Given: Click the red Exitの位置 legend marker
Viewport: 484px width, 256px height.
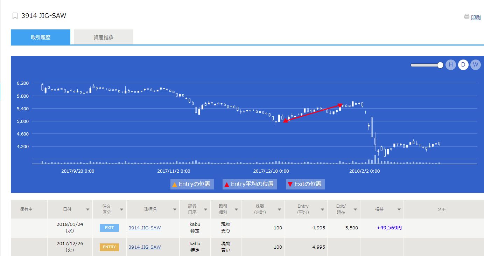Looking at the screenshot, I should (x=290, y=184).
